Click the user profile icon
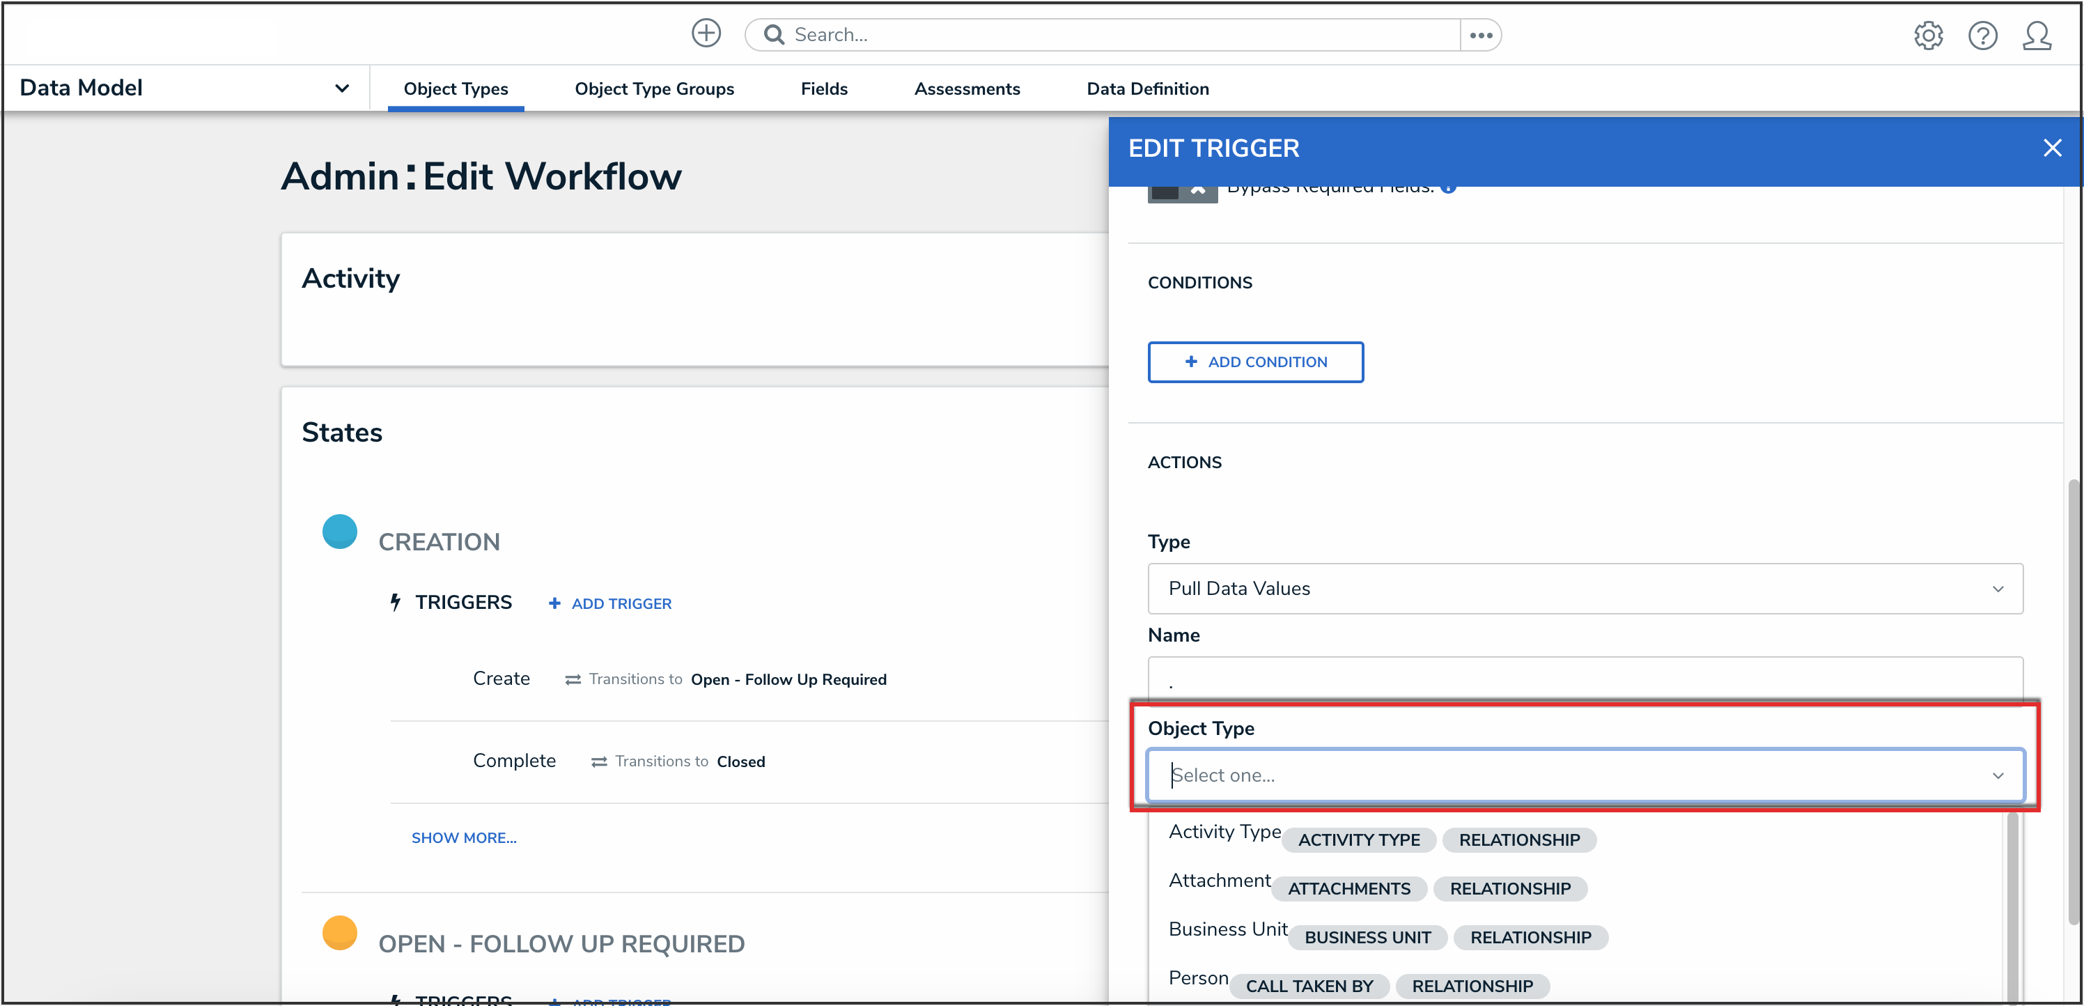The width and height of the screenshot is (2084, 1006). coord(2036,35)
